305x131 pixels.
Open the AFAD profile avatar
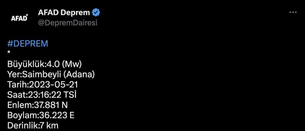click(x=19, y=18)
